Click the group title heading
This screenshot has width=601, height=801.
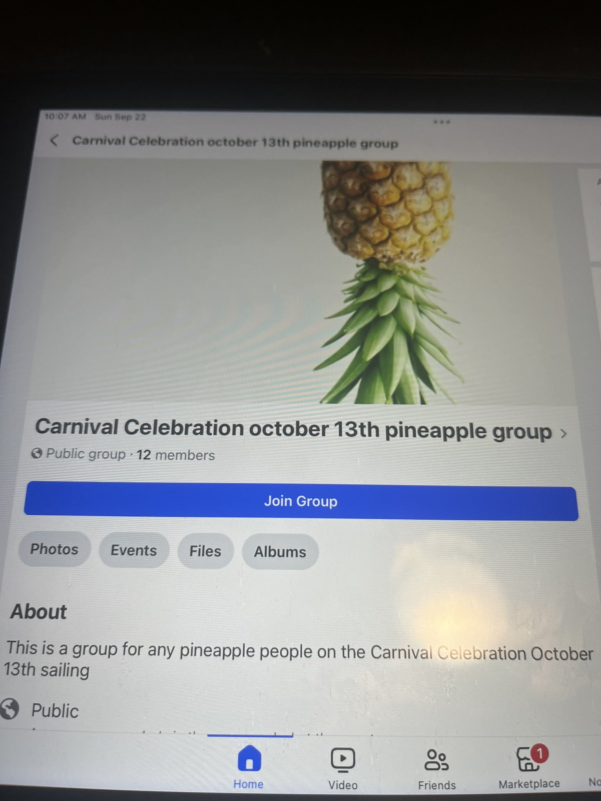[x=293, y=429]
